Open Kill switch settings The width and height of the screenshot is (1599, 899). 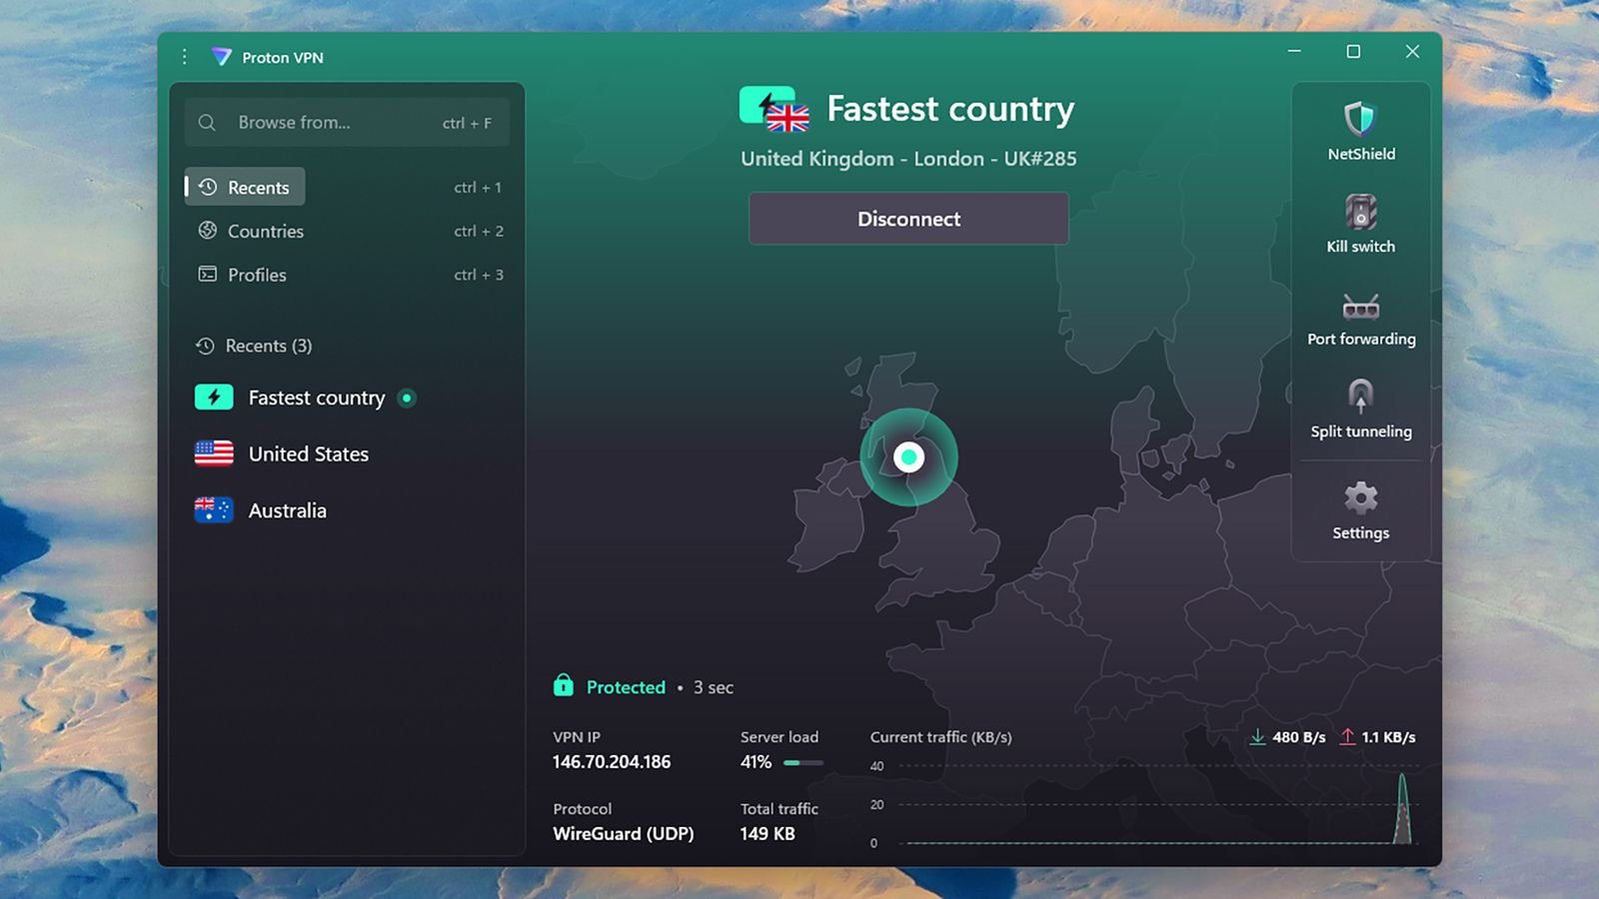1359,222
